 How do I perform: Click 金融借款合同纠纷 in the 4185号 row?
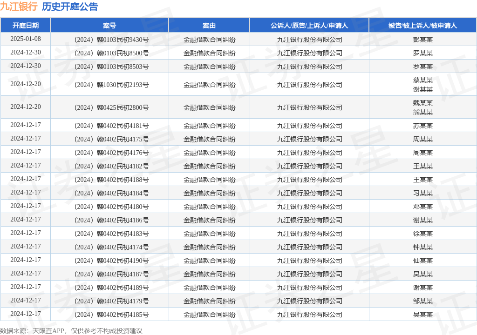coord(209,315)
